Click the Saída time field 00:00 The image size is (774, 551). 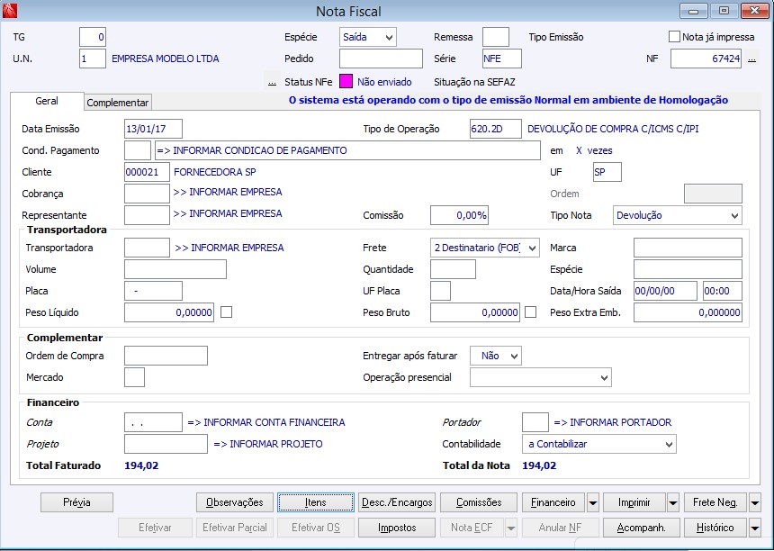click(723, 291)
